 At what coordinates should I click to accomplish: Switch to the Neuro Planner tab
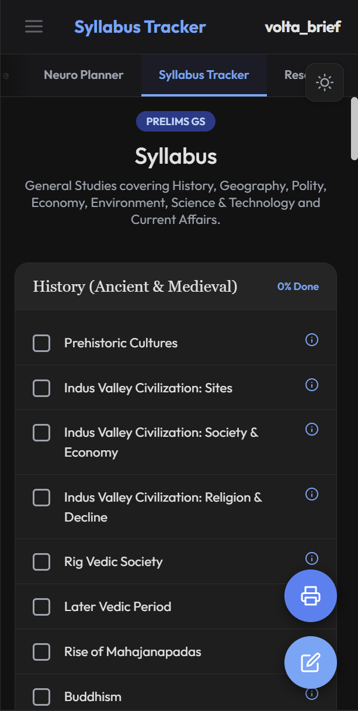[x=84, y=75]
